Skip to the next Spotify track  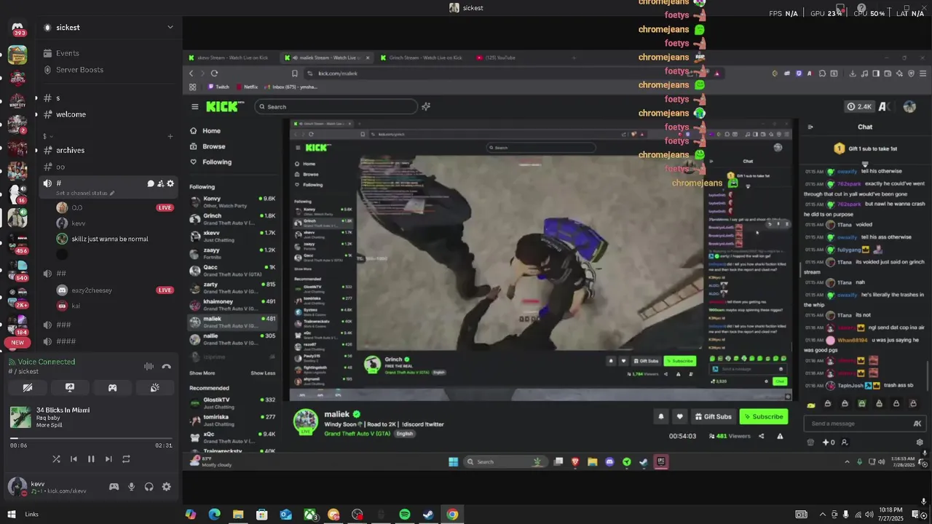pos(108,459)
